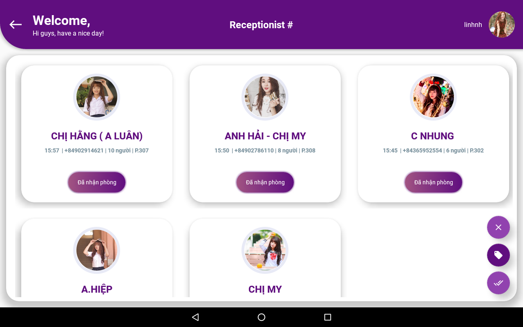The height and width of the screenshot is (327, 523).
Task: Go back using the header arrow
Action: pyautogui.click(x=16, y=25)
